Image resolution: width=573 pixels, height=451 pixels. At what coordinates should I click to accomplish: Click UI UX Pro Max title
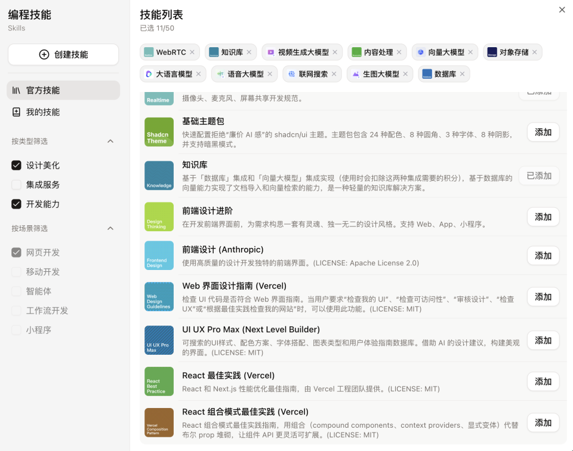(x=251, y=329)
